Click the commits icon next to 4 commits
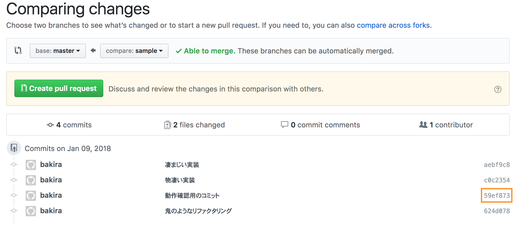Viewport: 523px width, 225px height. pyautogui.click(x=50, y=125)
